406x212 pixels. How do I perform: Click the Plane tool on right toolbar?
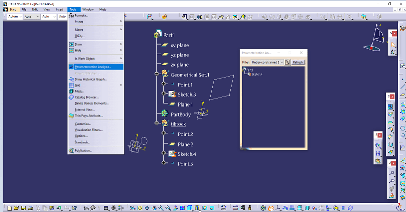[x=403, y=95]
